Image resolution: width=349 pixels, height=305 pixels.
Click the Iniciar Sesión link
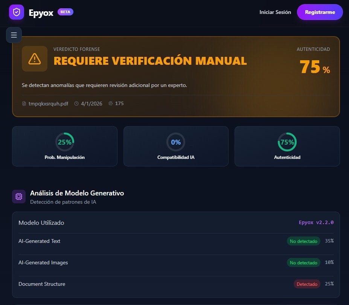275,12
